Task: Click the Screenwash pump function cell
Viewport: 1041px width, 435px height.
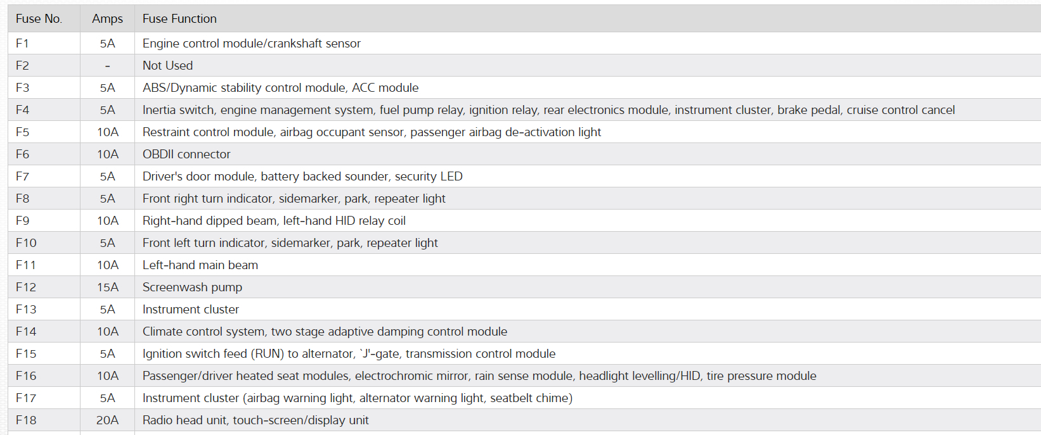Action: click(192, 287)
